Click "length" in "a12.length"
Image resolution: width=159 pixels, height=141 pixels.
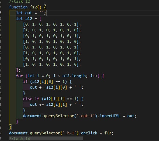pyautogui.click(x=79, y=76)
